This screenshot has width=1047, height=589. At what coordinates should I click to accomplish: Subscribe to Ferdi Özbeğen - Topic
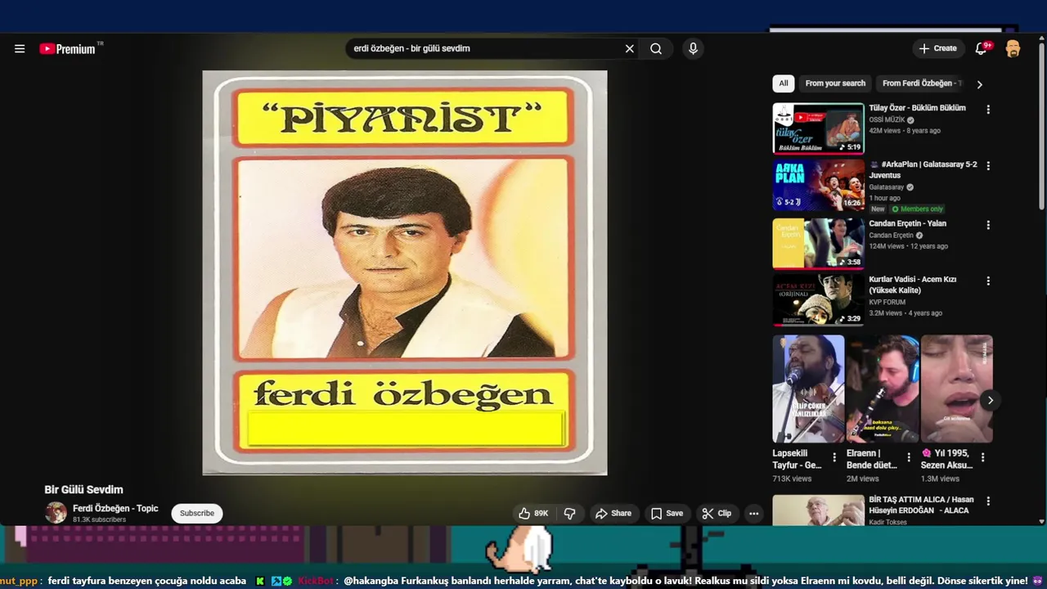[197, 514]
